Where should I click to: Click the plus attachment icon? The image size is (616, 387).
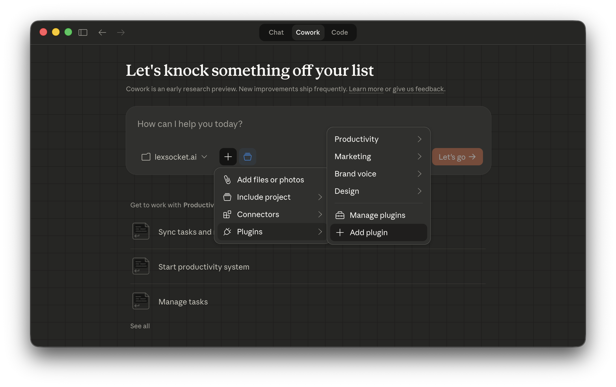pos(228,157)
